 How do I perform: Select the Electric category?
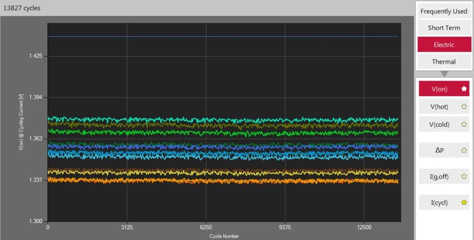point(444,45)
